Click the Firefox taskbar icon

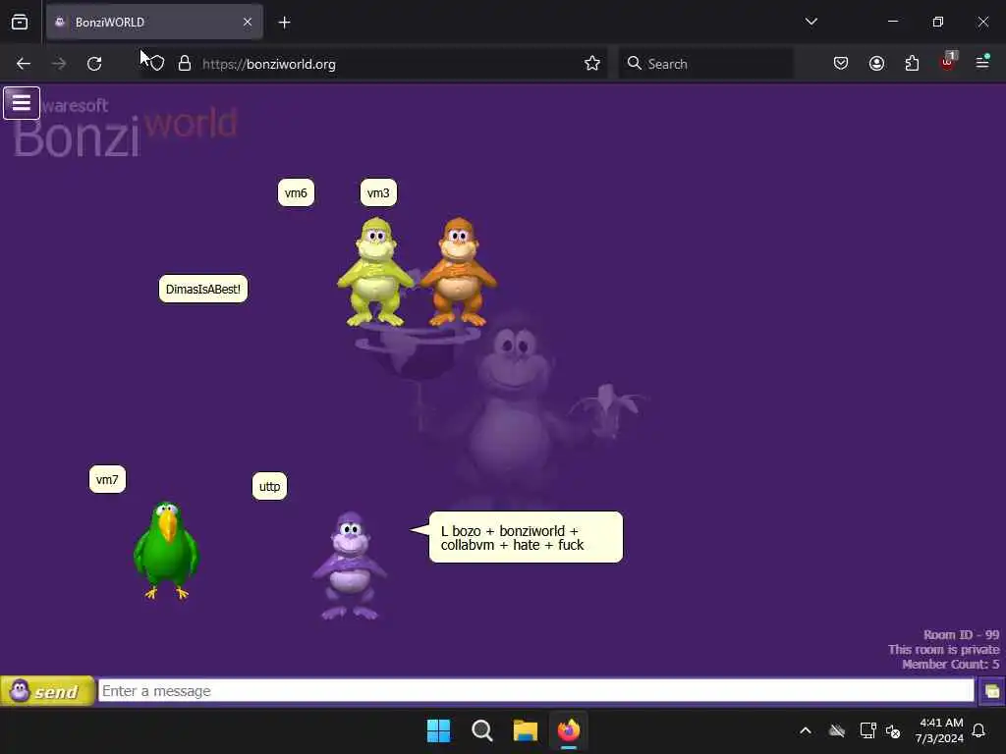click(569, 730)
